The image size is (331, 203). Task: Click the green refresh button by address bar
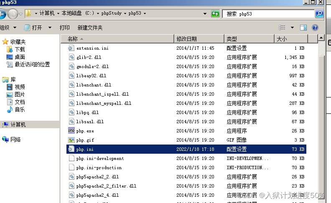pyautogui.click(x=215, y=14)
